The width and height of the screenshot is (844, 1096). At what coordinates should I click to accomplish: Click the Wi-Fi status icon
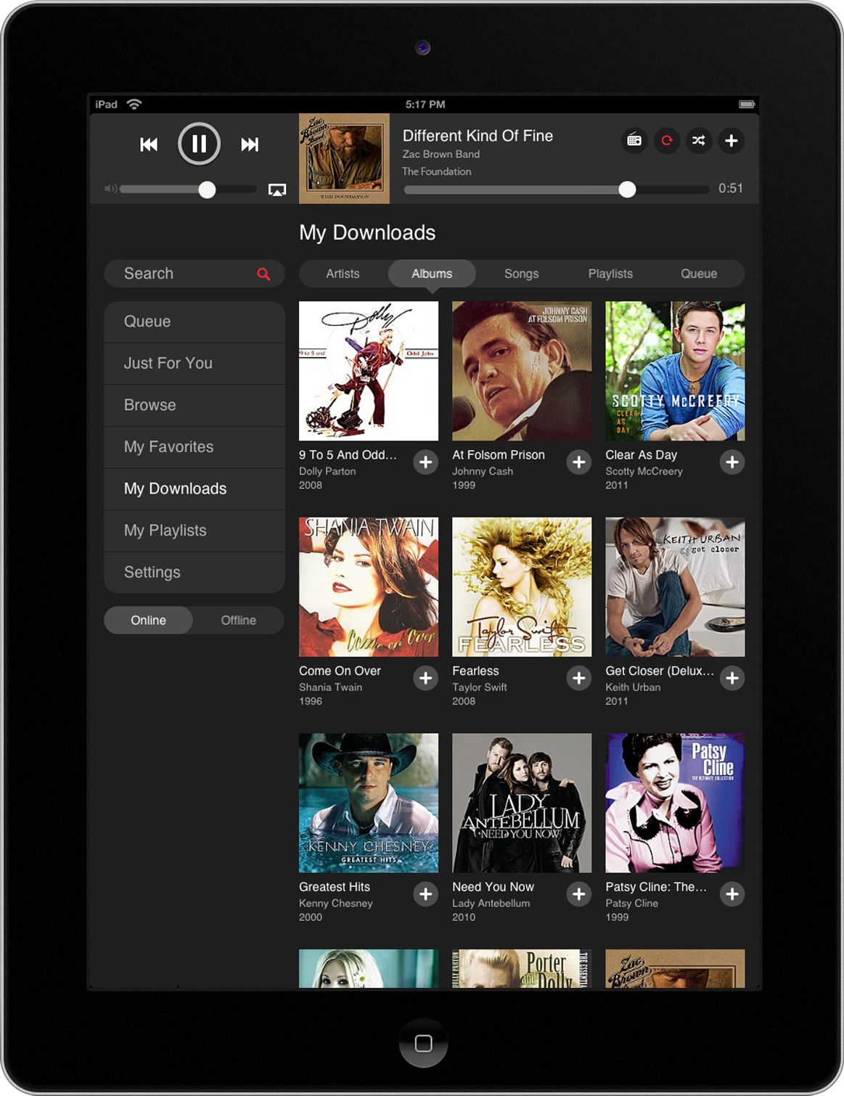[x=134, y=104]
